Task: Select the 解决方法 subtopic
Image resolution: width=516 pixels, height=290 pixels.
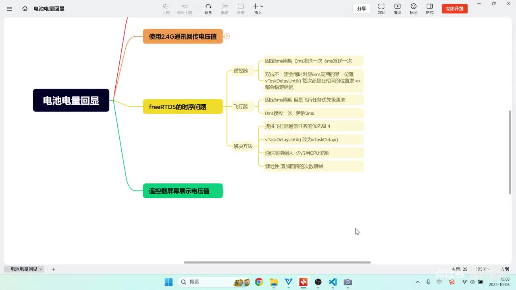Action: pos(243,146)
